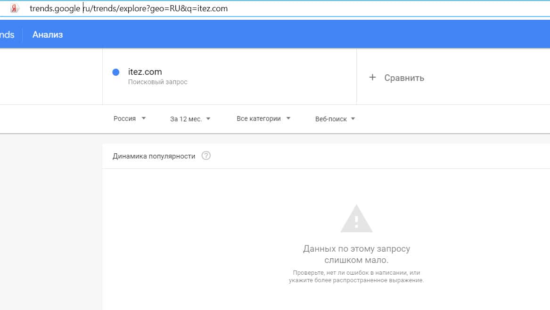
Task: Edit the itez.com search term
Action: [145, 72]
